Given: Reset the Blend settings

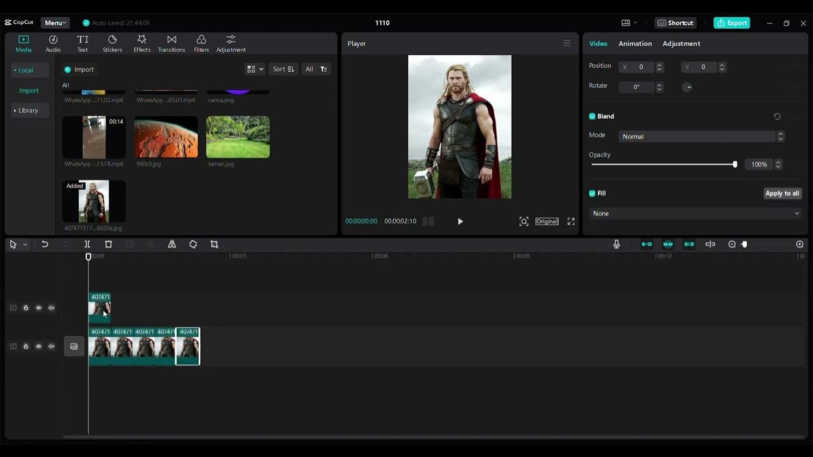Looking at the screenshot, I should (x=777, y=117).
